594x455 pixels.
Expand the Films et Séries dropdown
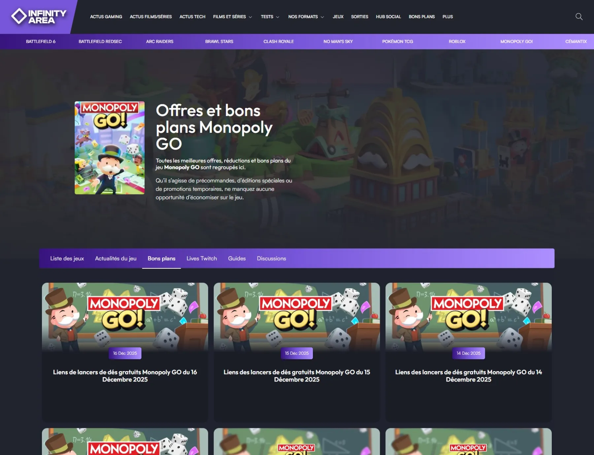pos(232,17)
